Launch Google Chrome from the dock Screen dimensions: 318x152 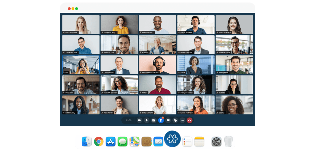point(99,142)
